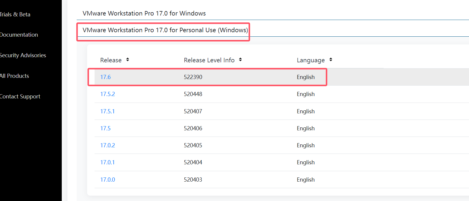Click the Release column header text
The width and height of the screenshot is (469, 201).
[111, 60]
